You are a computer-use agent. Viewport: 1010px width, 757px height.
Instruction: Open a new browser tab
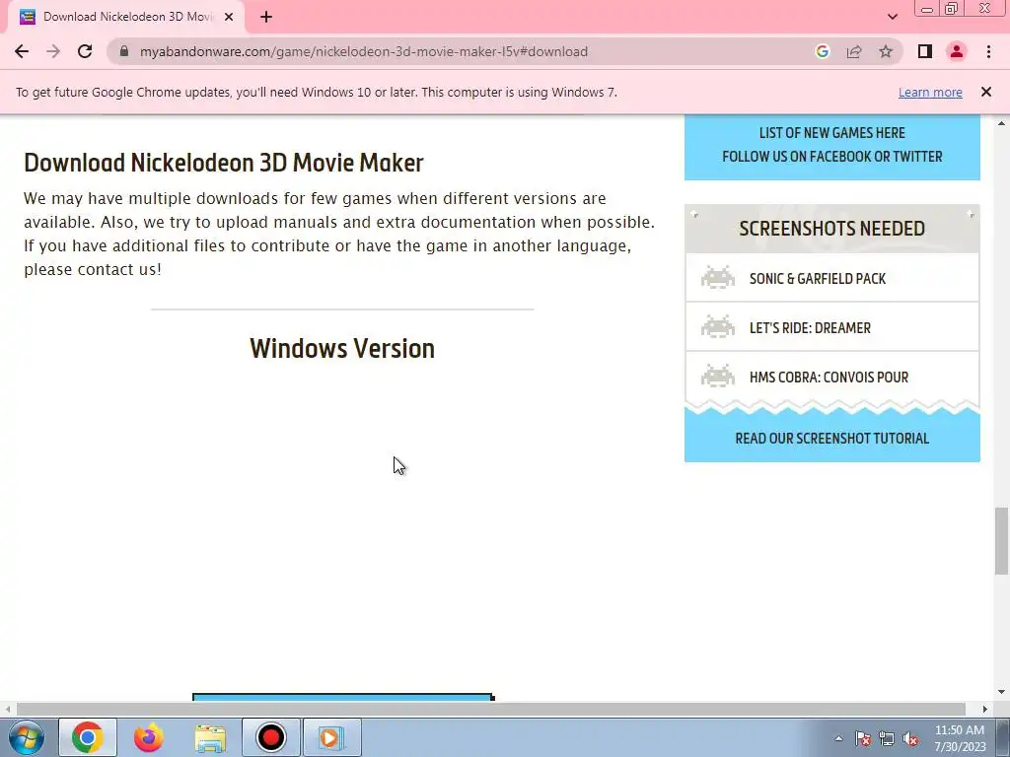pyautogui.click(x=266, y=18)
